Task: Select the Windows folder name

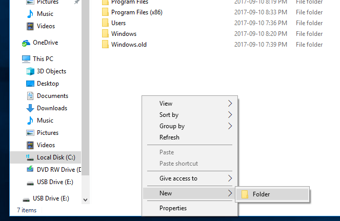Action: (x=124, y=34)
